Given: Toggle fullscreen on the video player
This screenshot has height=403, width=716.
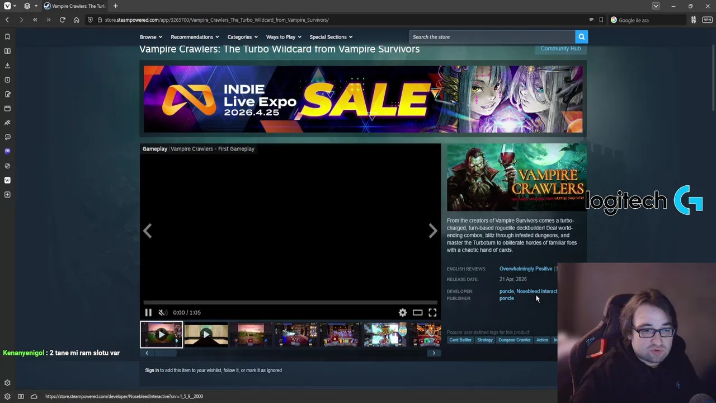Looking at the screenshot, I should tap(432, 312).
